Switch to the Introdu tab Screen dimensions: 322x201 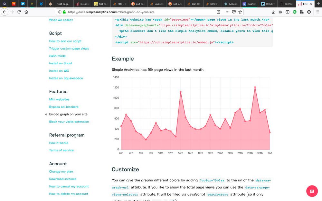[82, 4]
